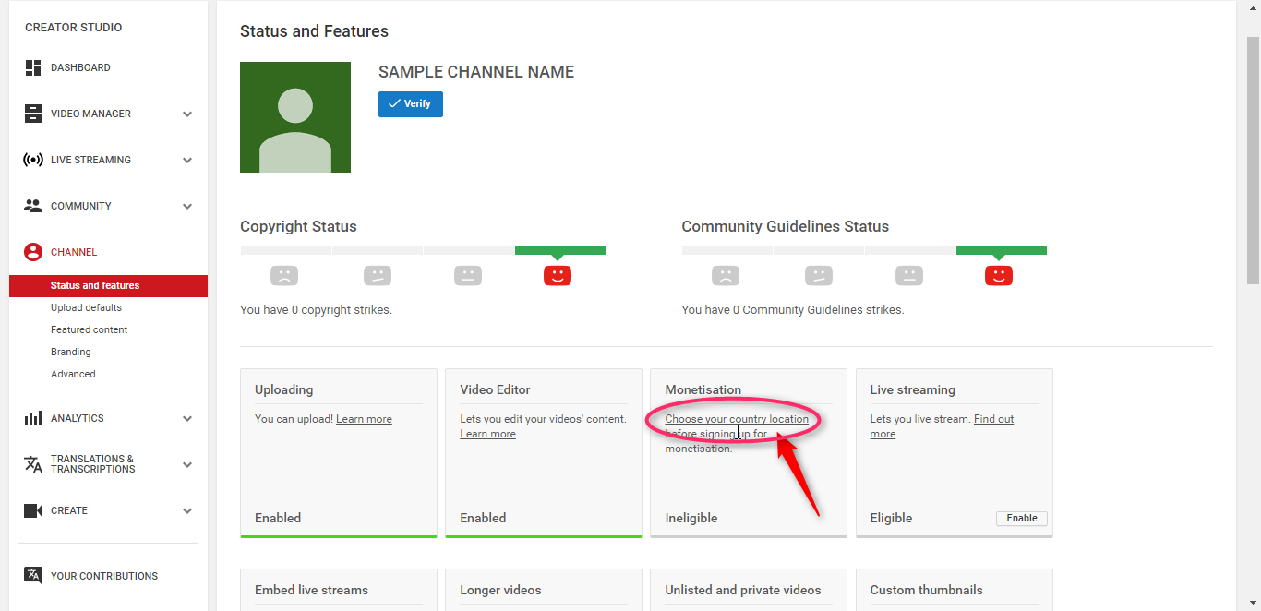Open Upload defaults submenu item
The image size is (1261, 611).
86,307
